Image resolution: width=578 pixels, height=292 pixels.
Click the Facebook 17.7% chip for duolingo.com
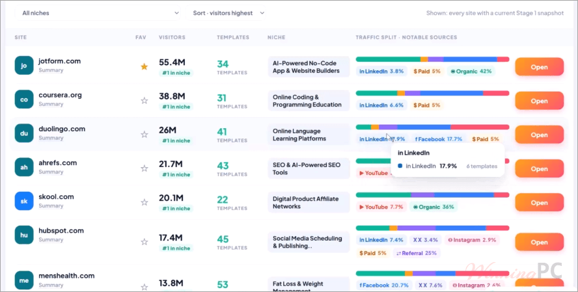click(439, 139)
